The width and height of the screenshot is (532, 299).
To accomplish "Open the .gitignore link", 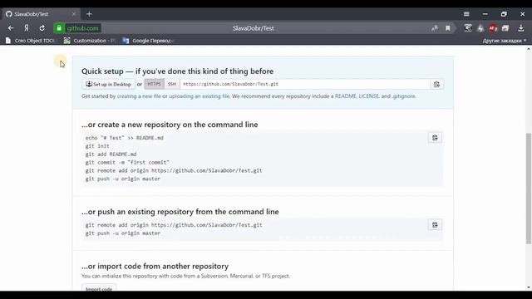I will click(x=404, y=96).
